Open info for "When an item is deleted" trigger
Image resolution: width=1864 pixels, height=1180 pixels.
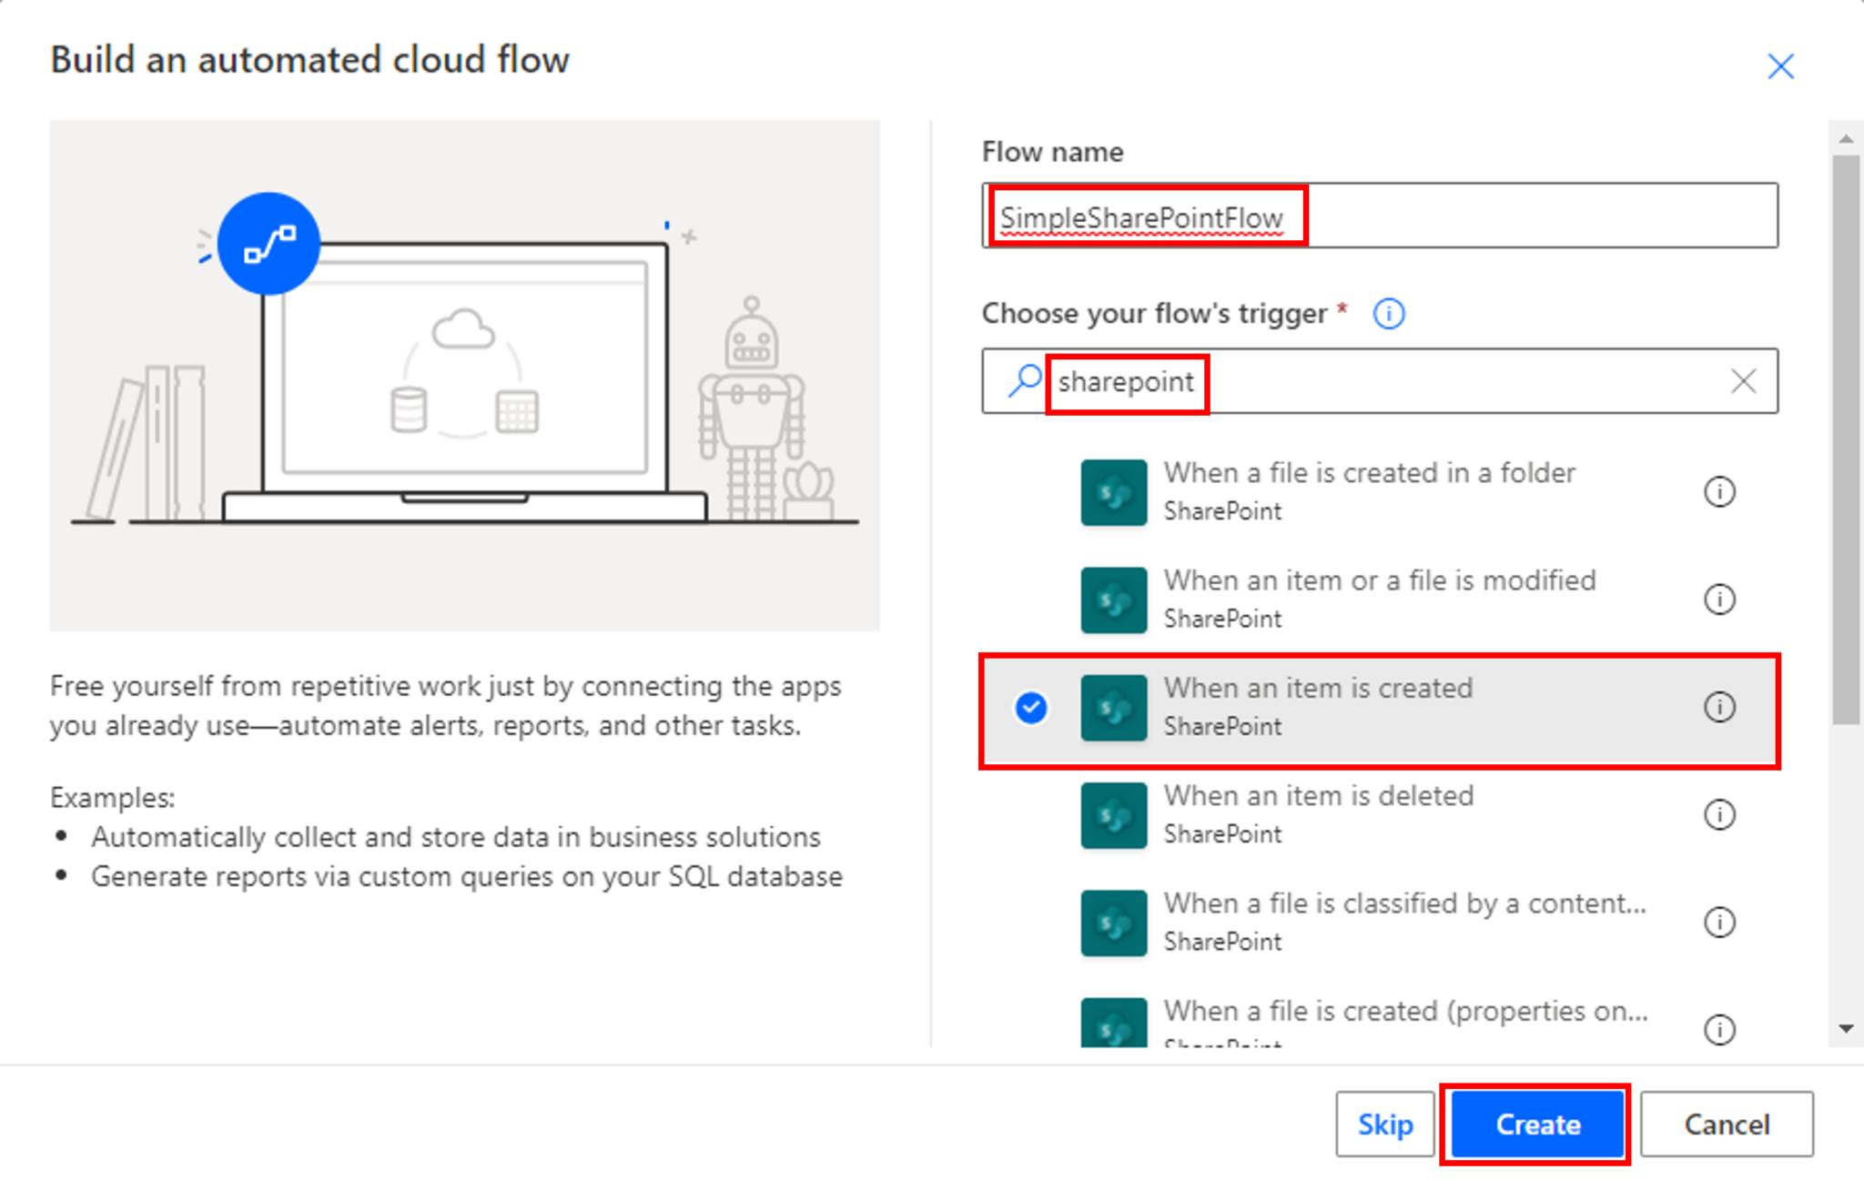click(1719, 815)
